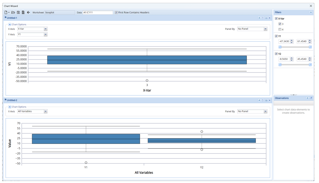Collapse the Filters panel with the chevron icon
Screen dimensions: 319x183
[x=311, y=12]
